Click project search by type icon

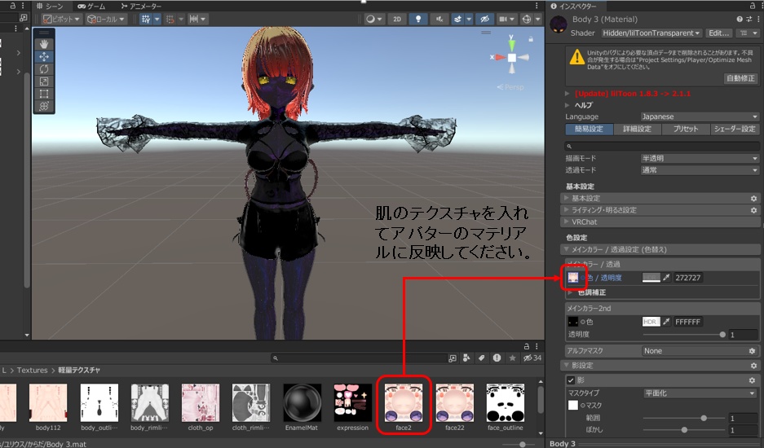click(x=466, y=358)
